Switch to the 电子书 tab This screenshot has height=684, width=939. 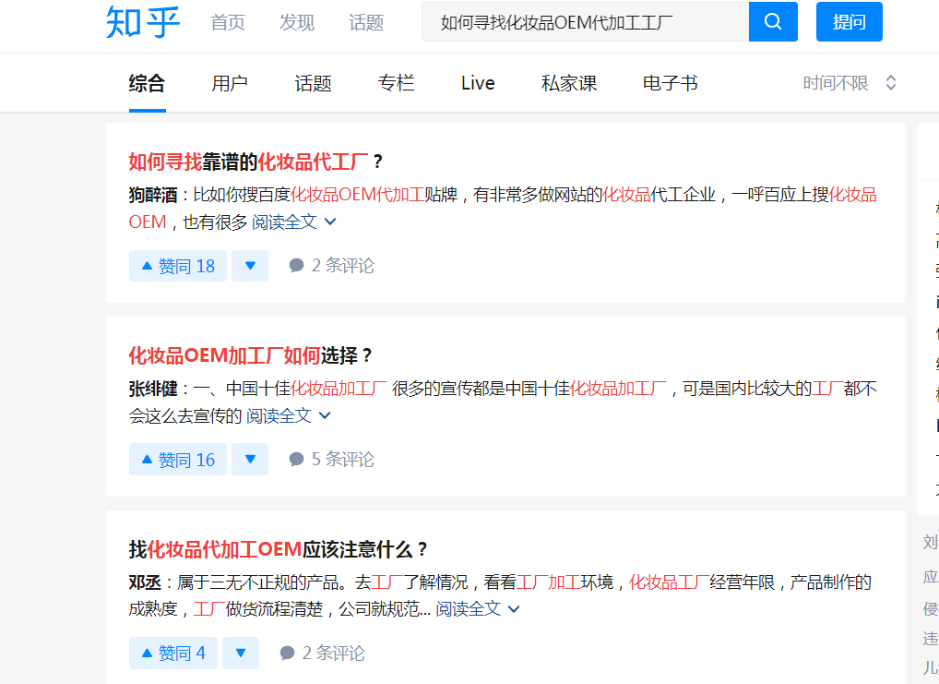click(670, 82)
